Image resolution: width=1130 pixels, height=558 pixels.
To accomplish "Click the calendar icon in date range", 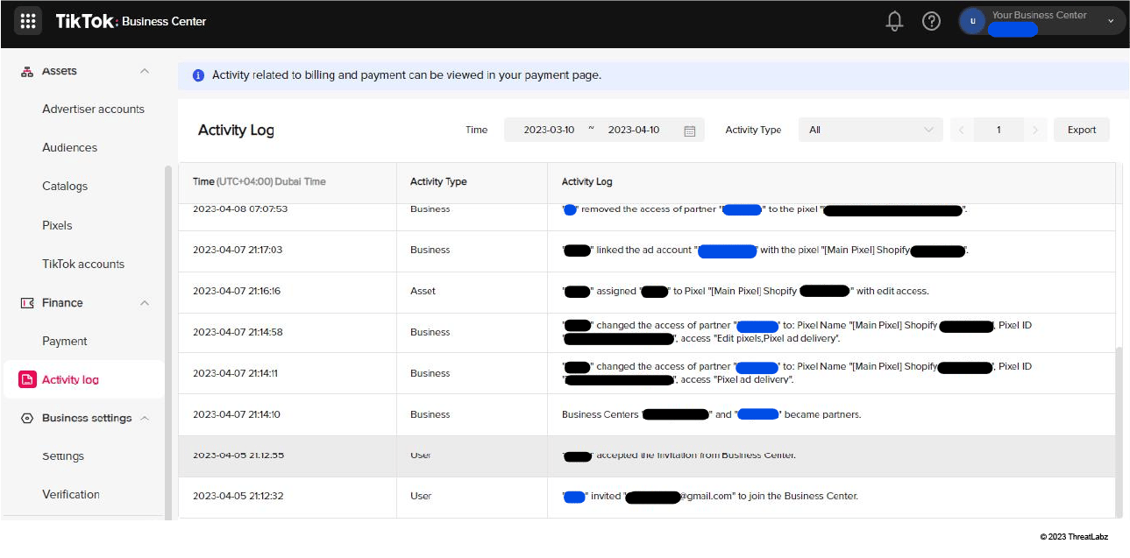I will pos(689,131).
